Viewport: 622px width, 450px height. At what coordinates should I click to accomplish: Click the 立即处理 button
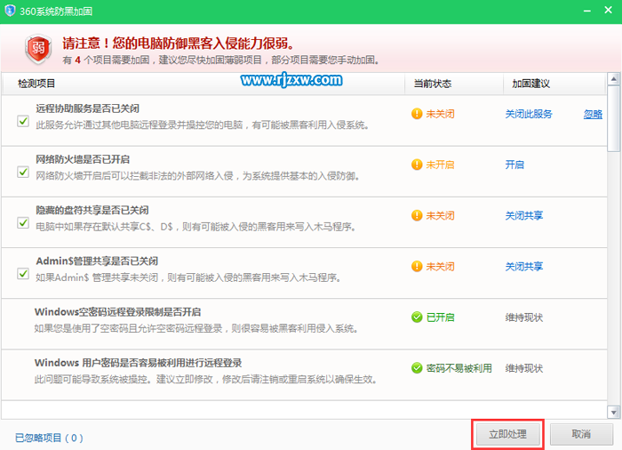(x=507, y=434)
